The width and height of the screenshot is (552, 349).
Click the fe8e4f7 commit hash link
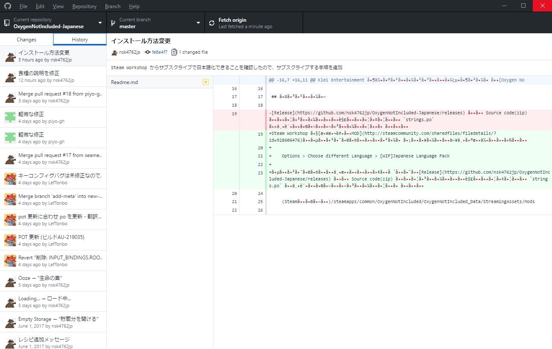pyautogui.click(x=160, y=52)
